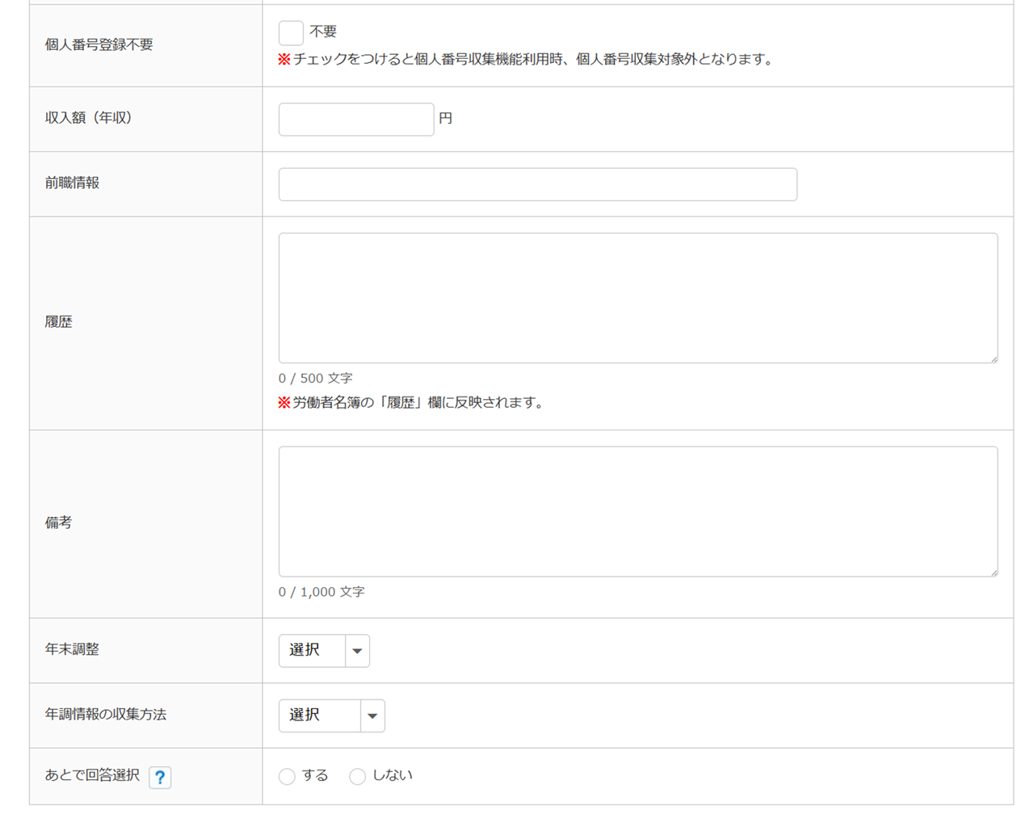
Task: Select the する radio button
Action: coord(287,777)
